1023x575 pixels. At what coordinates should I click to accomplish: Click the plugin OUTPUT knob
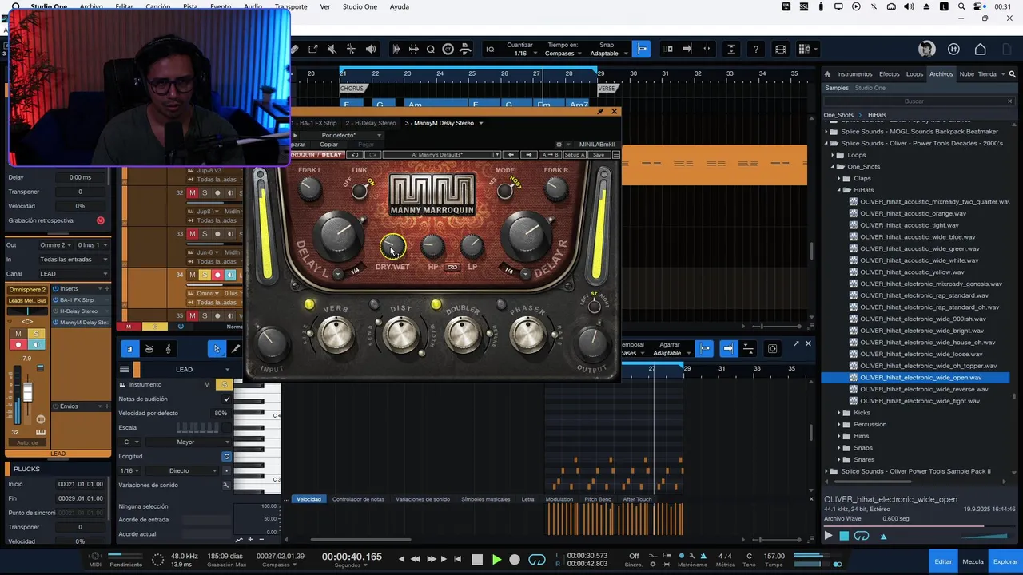(591, 342)
